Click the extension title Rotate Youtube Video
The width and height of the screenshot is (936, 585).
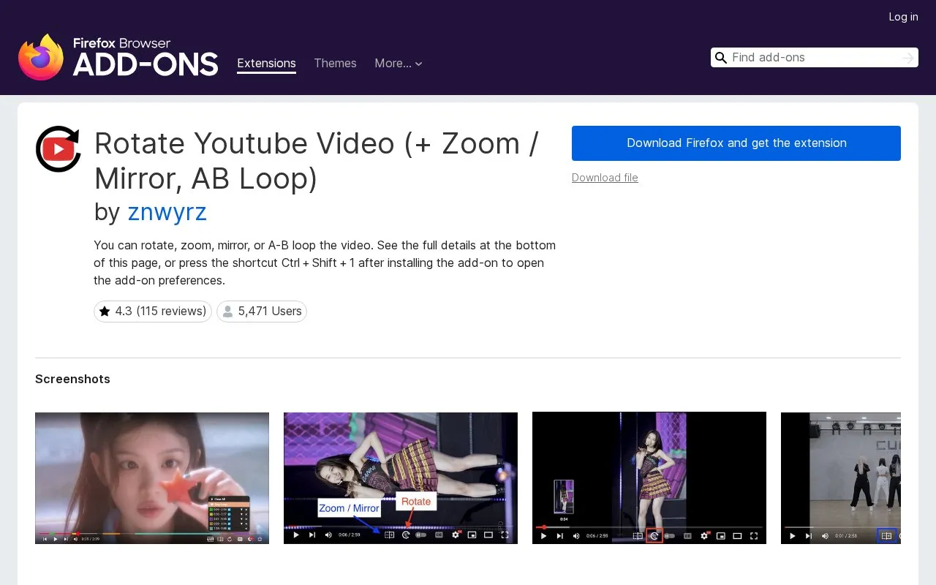[x=317, y=161]
